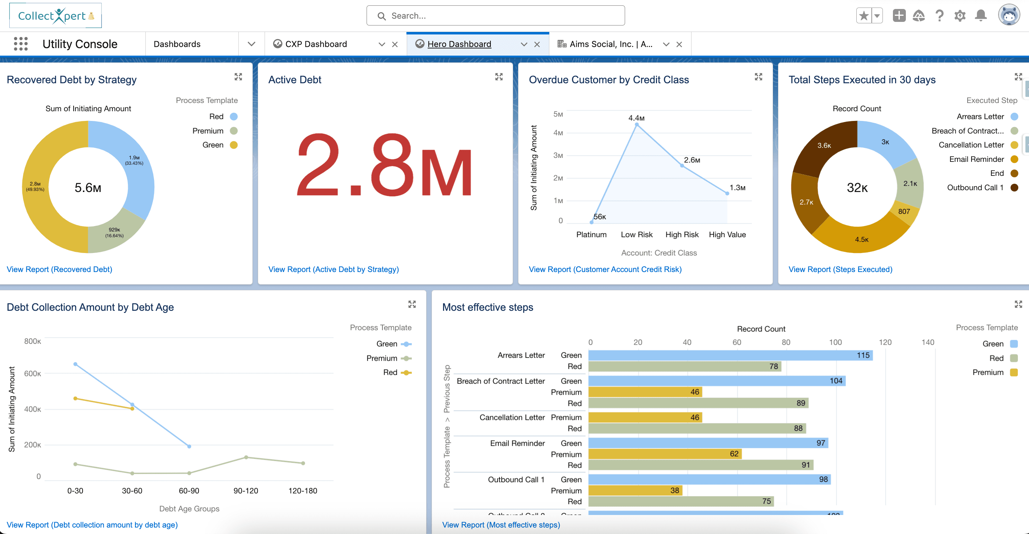
Task: Click the Premium legend swatch in Recovered Debt
Action: coord(234,131)
